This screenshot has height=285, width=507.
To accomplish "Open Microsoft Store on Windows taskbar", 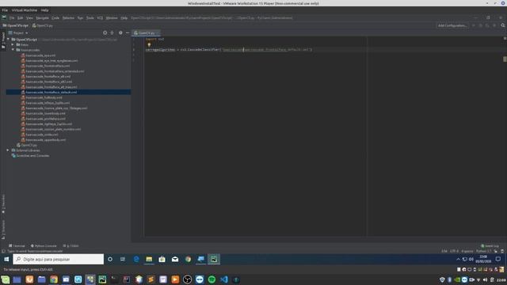I will (162, 259).
